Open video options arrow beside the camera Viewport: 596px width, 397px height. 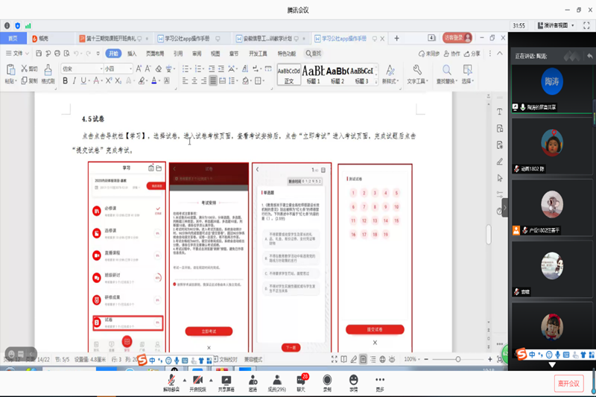[211, 380]
